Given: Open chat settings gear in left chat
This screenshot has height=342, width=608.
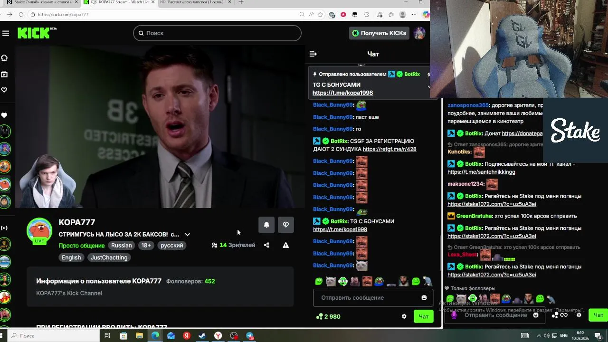Looking at the screenshot, I should [404, 316].
